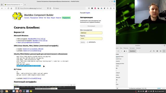
Task: Download ALT Linux portable tar.gz link
Action: coord(32,78)
